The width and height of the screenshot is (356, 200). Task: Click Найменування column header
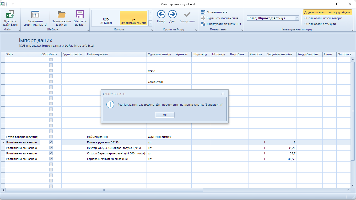pos(116,54)
